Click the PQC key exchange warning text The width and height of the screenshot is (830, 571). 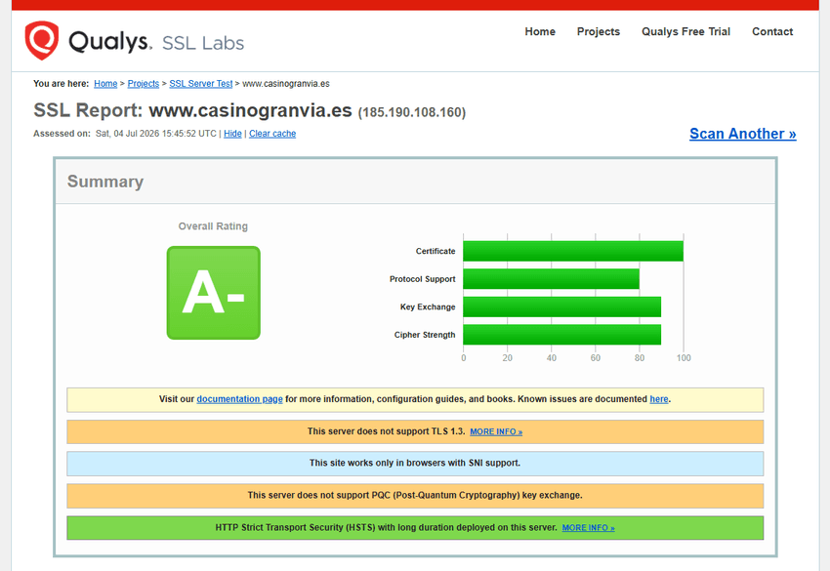[415, 495]
